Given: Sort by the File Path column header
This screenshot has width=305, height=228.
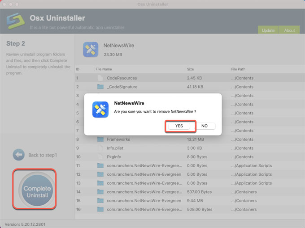Looking at the screenshot, I should coord(238,69).
